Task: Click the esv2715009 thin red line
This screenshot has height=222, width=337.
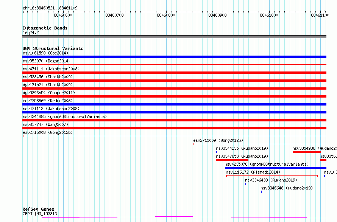Action: pos(260,144)
